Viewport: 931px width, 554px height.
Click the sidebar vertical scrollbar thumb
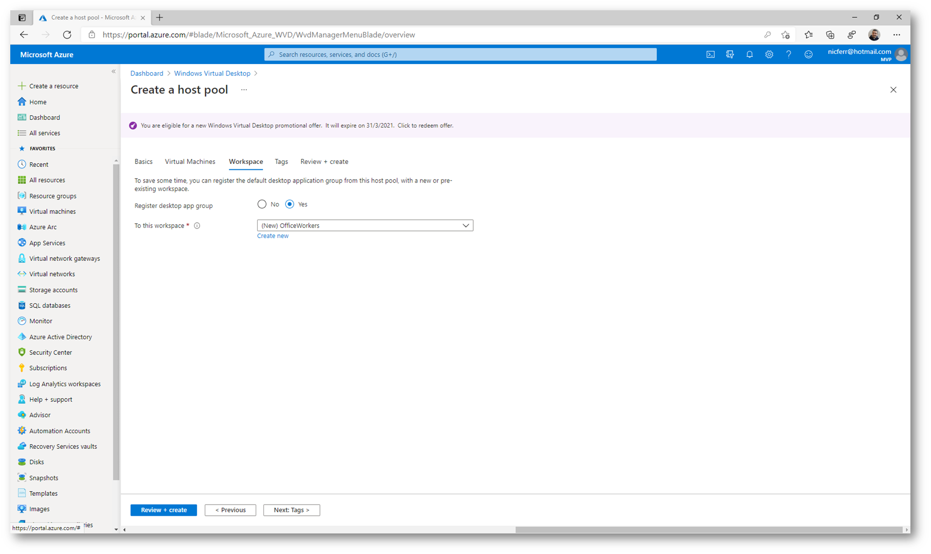tap(116, 322)
